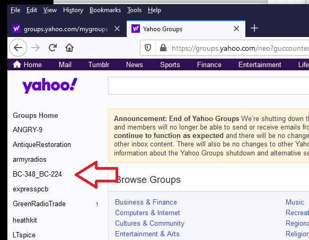The height and width of the screenshot is (240, 309).
Task: Click the padlock site security icon
Action: click(x=163, y=48)
